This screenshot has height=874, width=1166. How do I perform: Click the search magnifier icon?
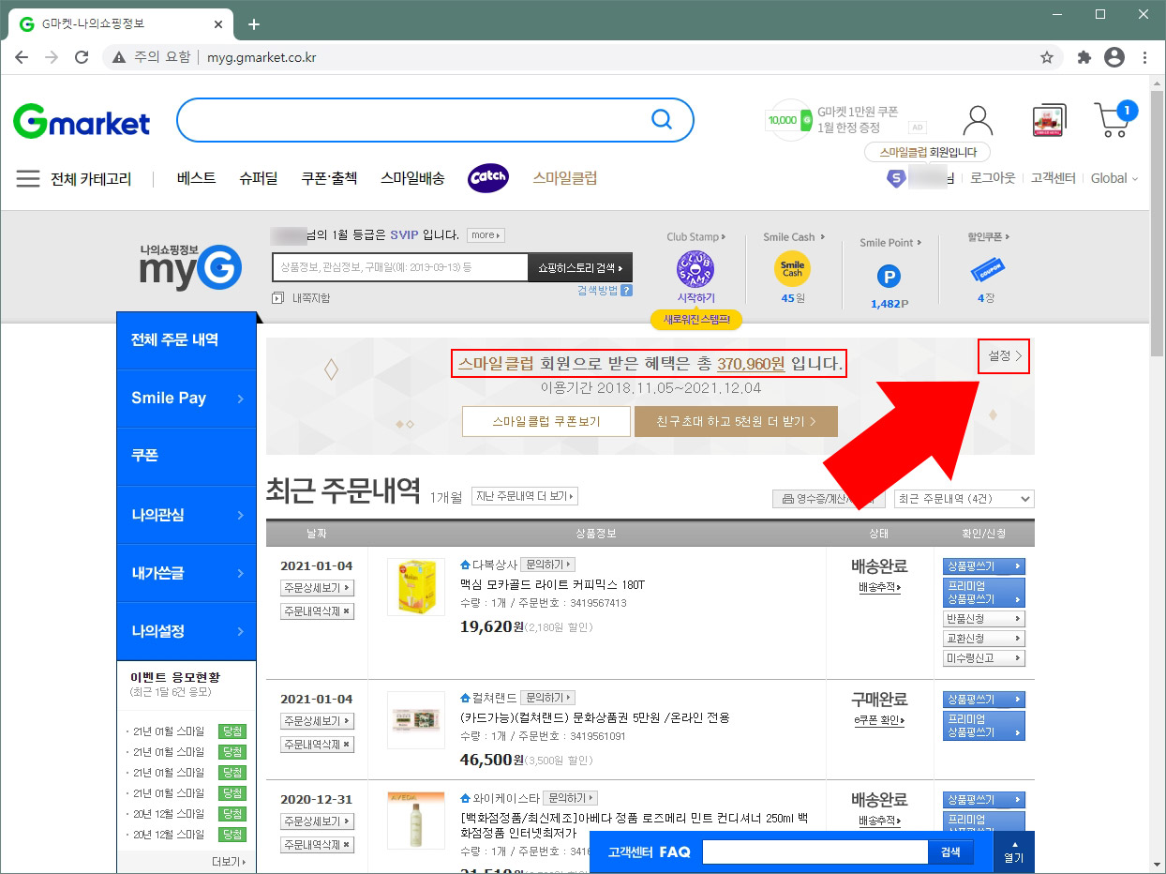(662, 119)
